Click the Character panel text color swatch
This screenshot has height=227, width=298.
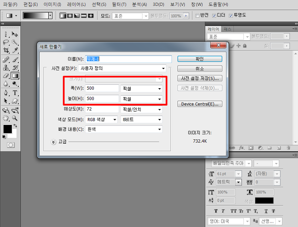click(264, 200)
